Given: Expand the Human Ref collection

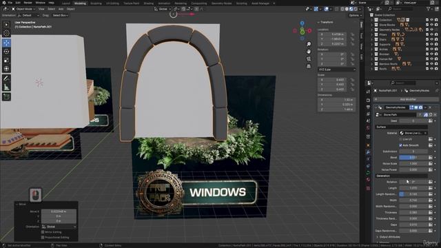Looking at the screenshot, I should [372, 59].
